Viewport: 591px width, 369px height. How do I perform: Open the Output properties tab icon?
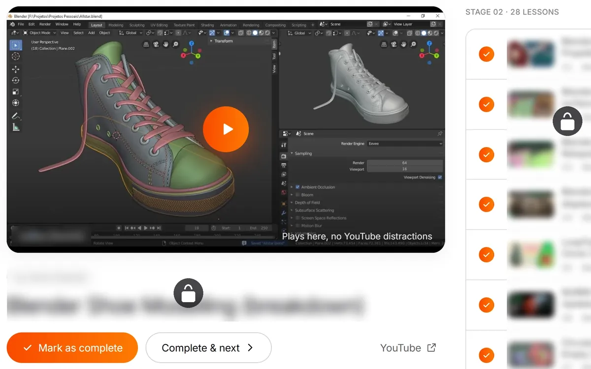click(x=284, y=165)
